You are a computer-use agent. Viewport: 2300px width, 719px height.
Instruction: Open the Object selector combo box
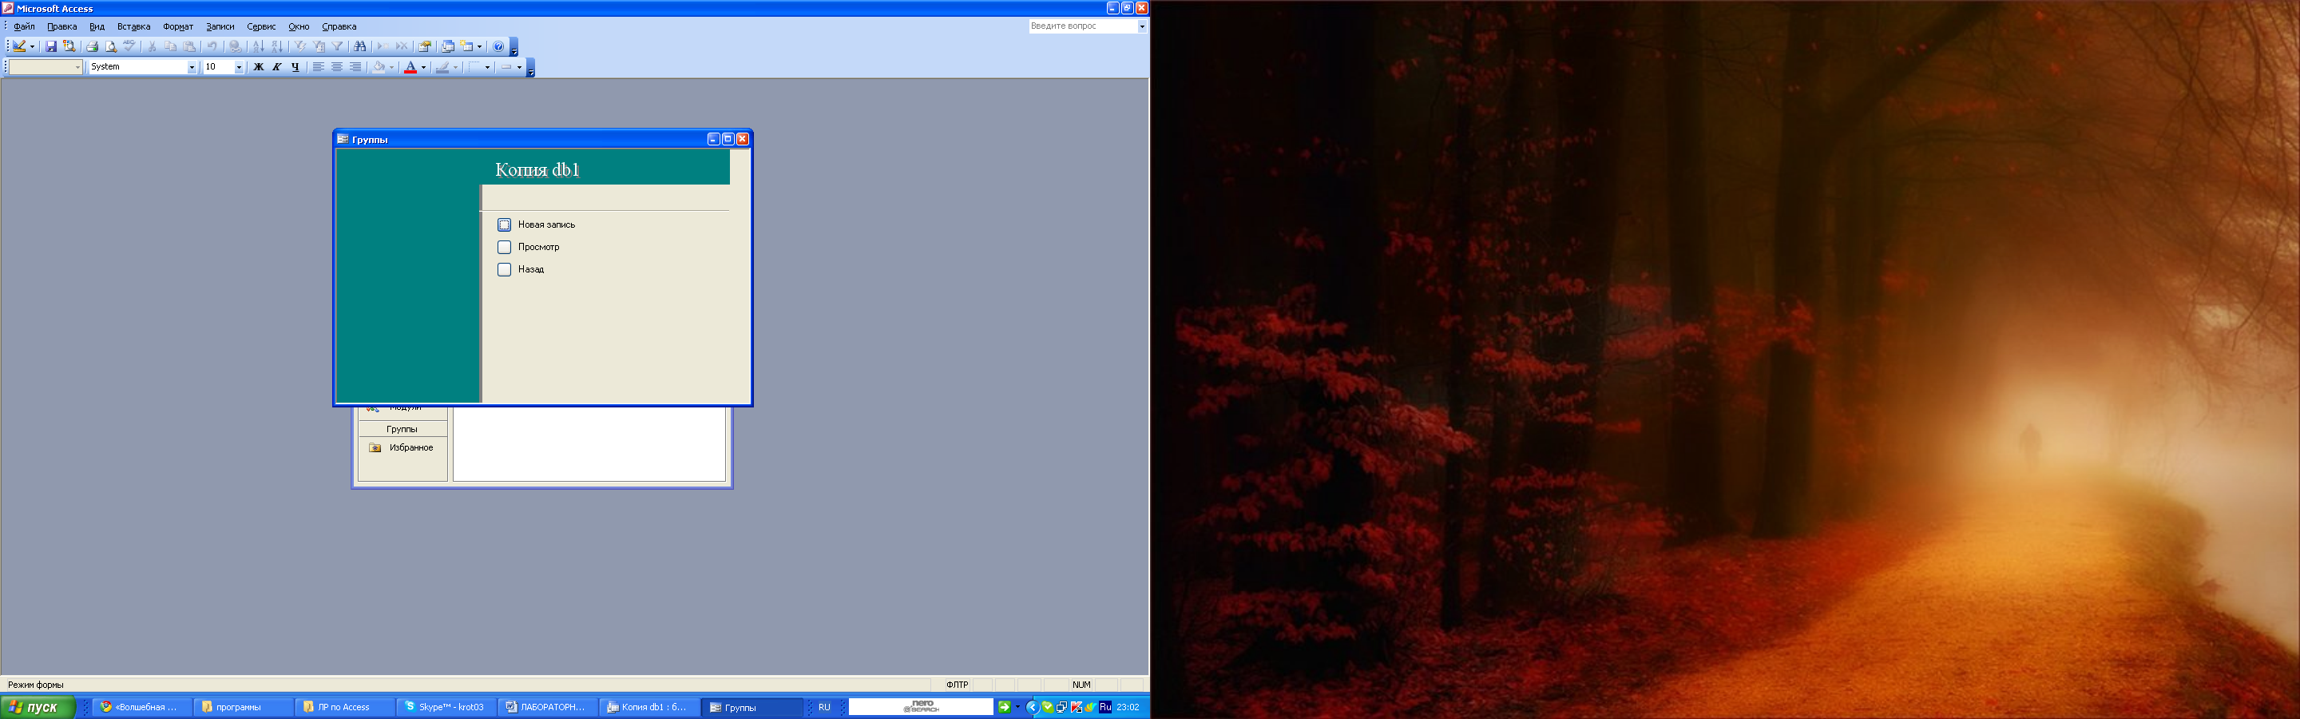click(x=46, y=67)
